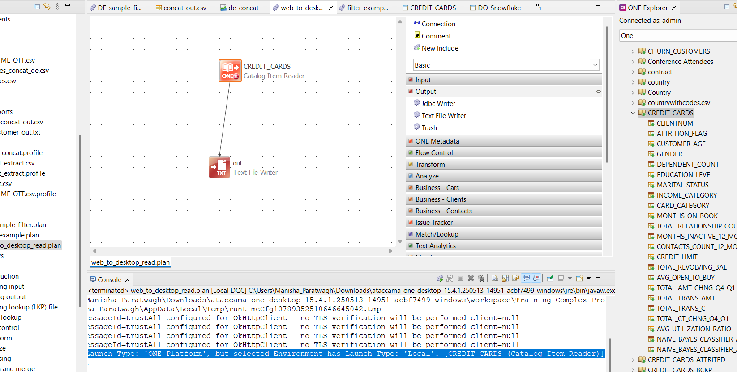Screen dimensions: 737x372
Task: Add a Comment from the palette
Action: [432, 36]
